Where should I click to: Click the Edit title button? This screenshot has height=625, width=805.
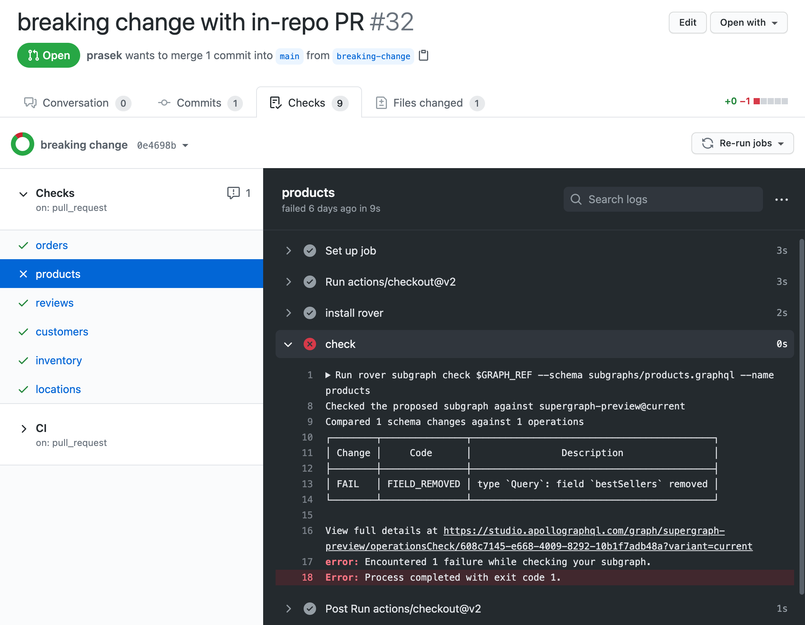coord(687,23)
